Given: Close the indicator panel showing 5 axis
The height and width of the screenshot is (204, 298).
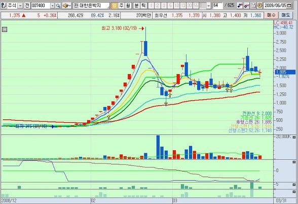Looking at the screenshot, I should pyautogui.click(x=294, y=185).
